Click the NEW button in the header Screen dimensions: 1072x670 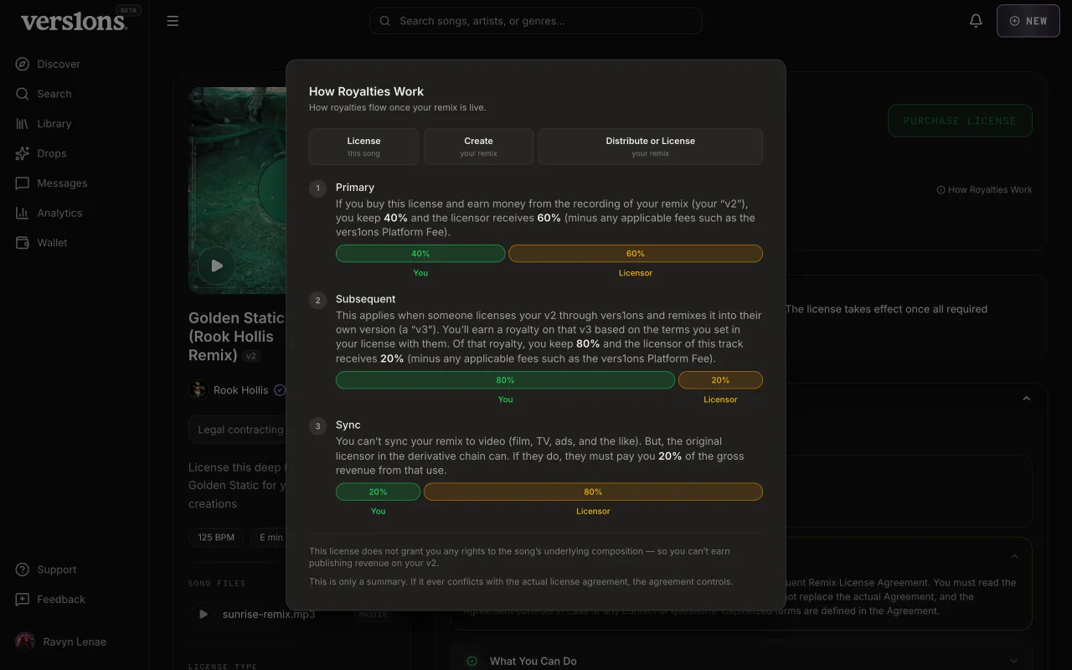(1028, 21)
